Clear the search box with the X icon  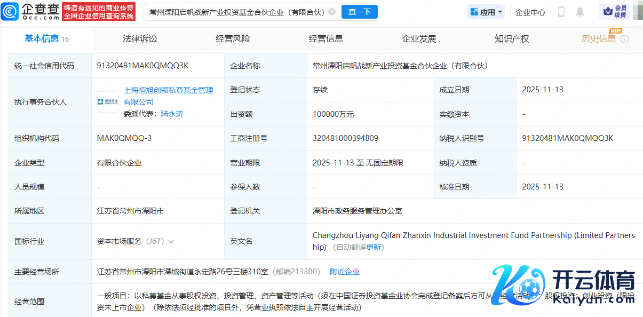[x=332, y=12]
